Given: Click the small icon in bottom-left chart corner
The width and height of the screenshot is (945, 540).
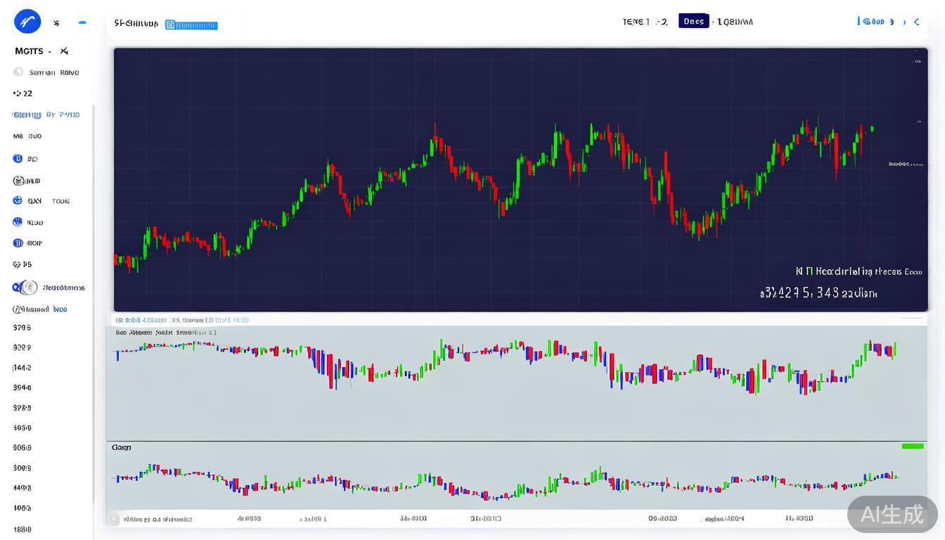Looking at the screenshot, I should click(114, 519).
